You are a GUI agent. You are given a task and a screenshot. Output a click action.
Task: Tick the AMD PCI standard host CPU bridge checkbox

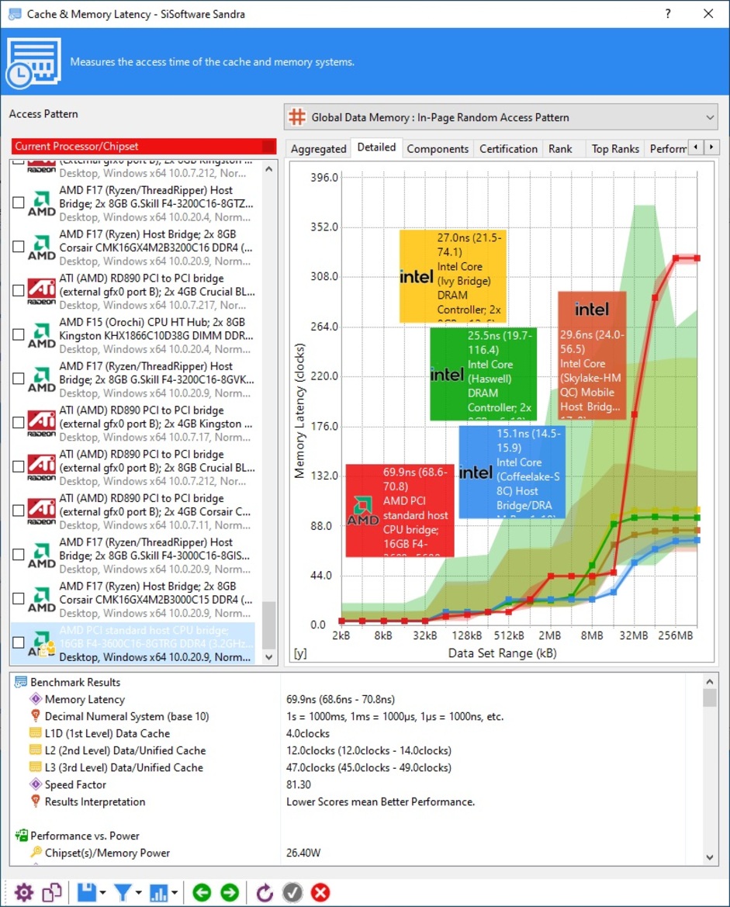[x=19, y=643]
